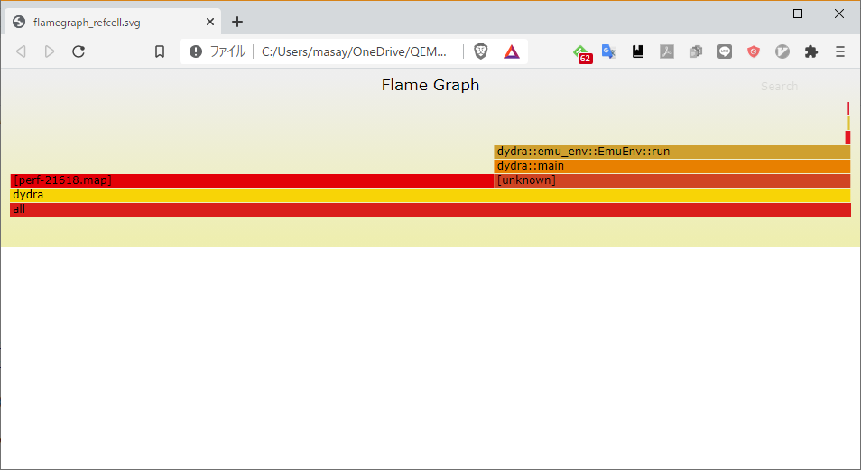861x470 pixels.
Task: Zoom into the [unknown] frame
Action: [x=672, y=180]
